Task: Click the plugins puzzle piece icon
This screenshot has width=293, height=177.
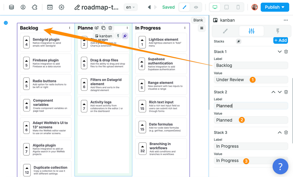Action: [35, 7]
